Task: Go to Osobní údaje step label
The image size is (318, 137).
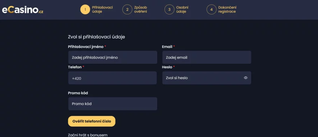Action: pyautogui.click(x=182, y=9)
